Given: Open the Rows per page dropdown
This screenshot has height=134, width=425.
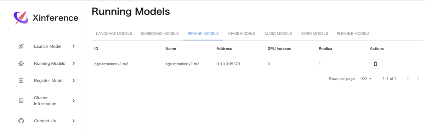Looking at the screenshot, I should pos(366,78).
